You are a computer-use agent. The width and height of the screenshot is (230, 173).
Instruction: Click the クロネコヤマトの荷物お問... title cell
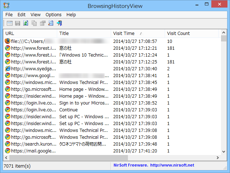[83, 144]
